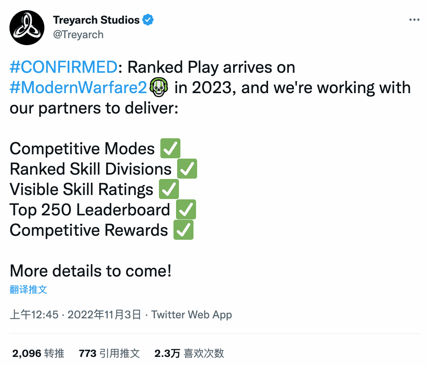Open the tweet timestamp 上午12:45
This screenshot has height=366, width=427.
(x=34, y=315)
